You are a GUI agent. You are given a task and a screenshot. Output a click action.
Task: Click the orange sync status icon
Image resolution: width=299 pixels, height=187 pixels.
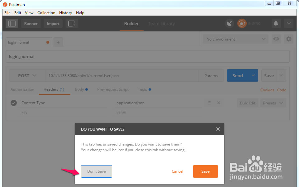coord(242,23)
